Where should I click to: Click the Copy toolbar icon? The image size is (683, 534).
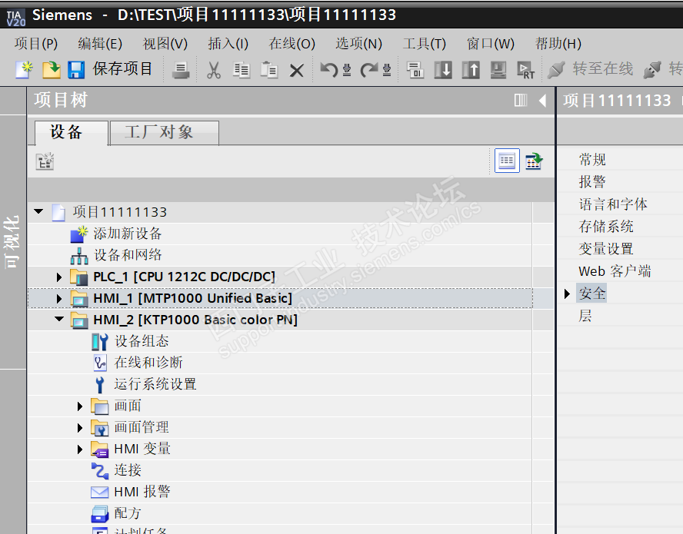(241, 70)
